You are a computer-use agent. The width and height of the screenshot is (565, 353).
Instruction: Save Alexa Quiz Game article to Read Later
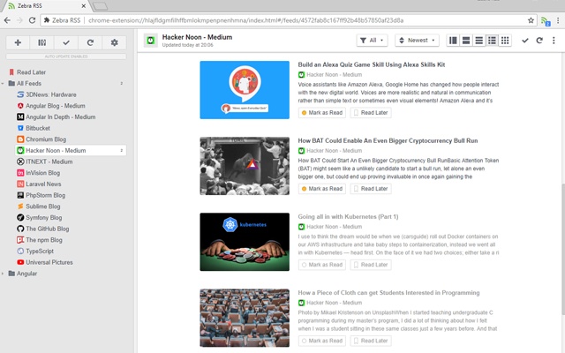371,113
